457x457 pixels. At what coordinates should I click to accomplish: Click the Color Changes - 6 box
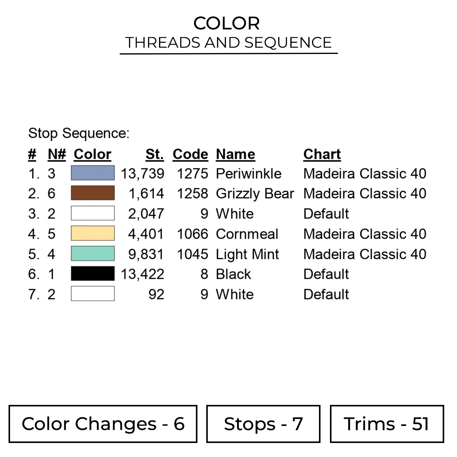pyautogui.click(x=103, y=424)
